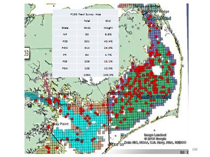This screenshot has height=157, width=210.
Task: Click the Pamlico Sound map label
Action: point(153,97)
